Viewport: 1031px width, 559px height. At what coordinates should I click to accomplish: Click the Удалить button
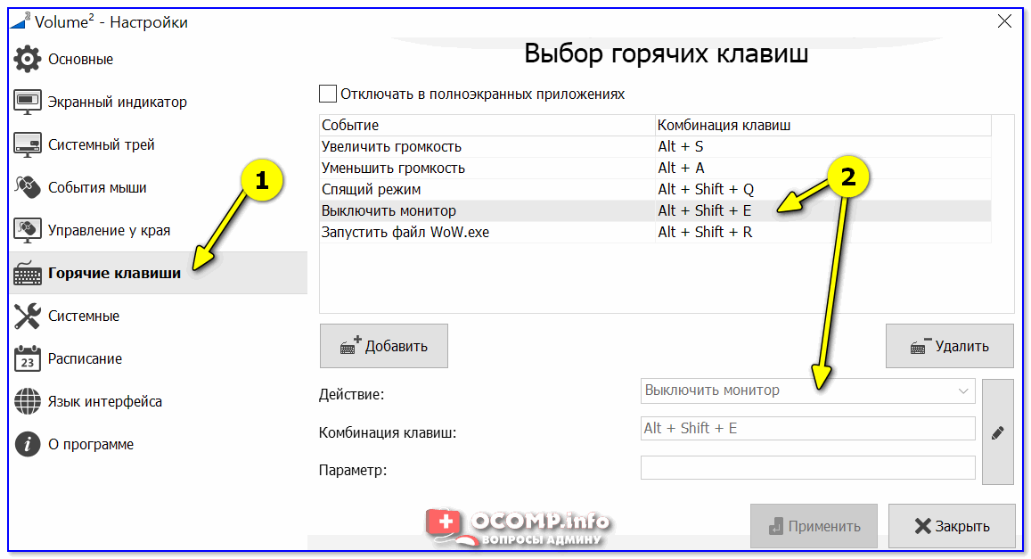[x=950, y=347]
